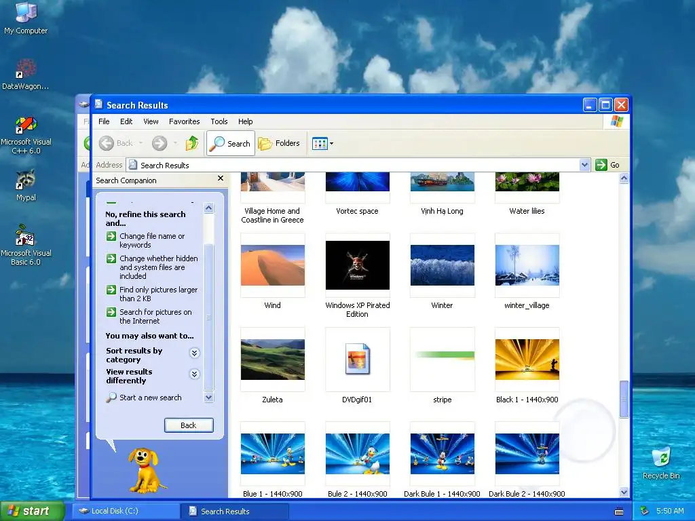This screenshot has height=521, width=695.
Task: Click the Windows flag logo in toolbar
Action: (616, 121)
